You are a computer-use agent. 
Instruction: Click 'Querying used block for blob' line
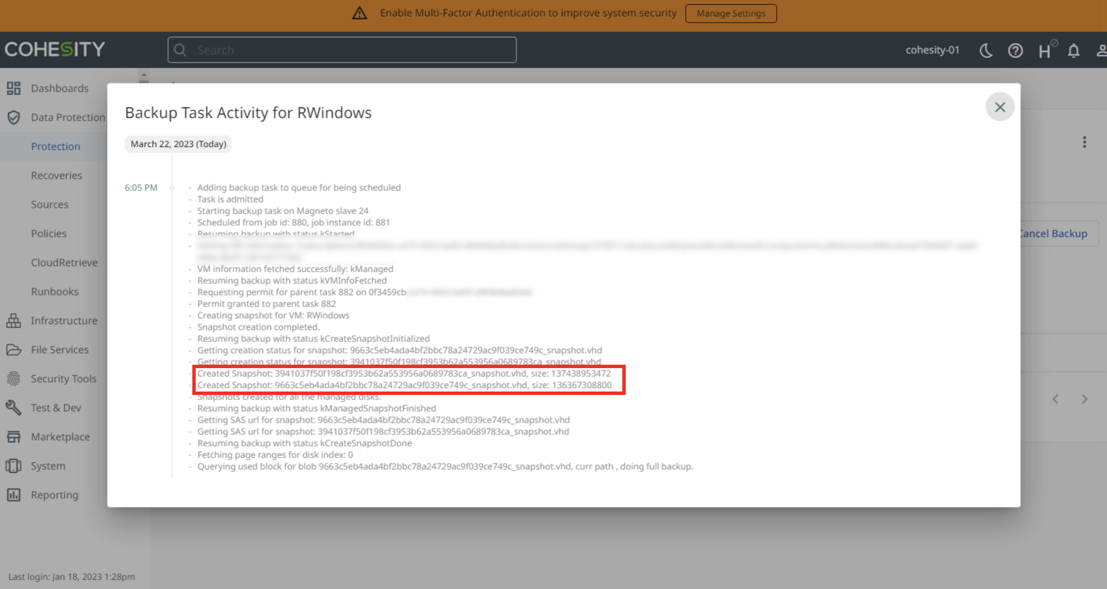(x=445, y=466)
